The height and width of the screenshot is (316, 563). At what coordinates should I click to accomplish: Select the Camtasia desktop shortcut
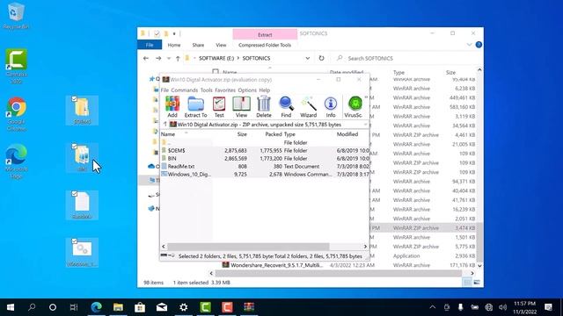coord(16,67)
